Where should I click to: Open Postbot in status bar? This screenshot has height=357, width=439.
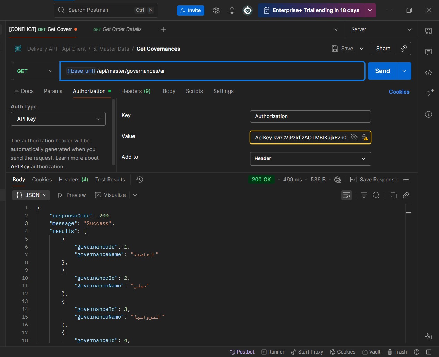click(242, 352)
